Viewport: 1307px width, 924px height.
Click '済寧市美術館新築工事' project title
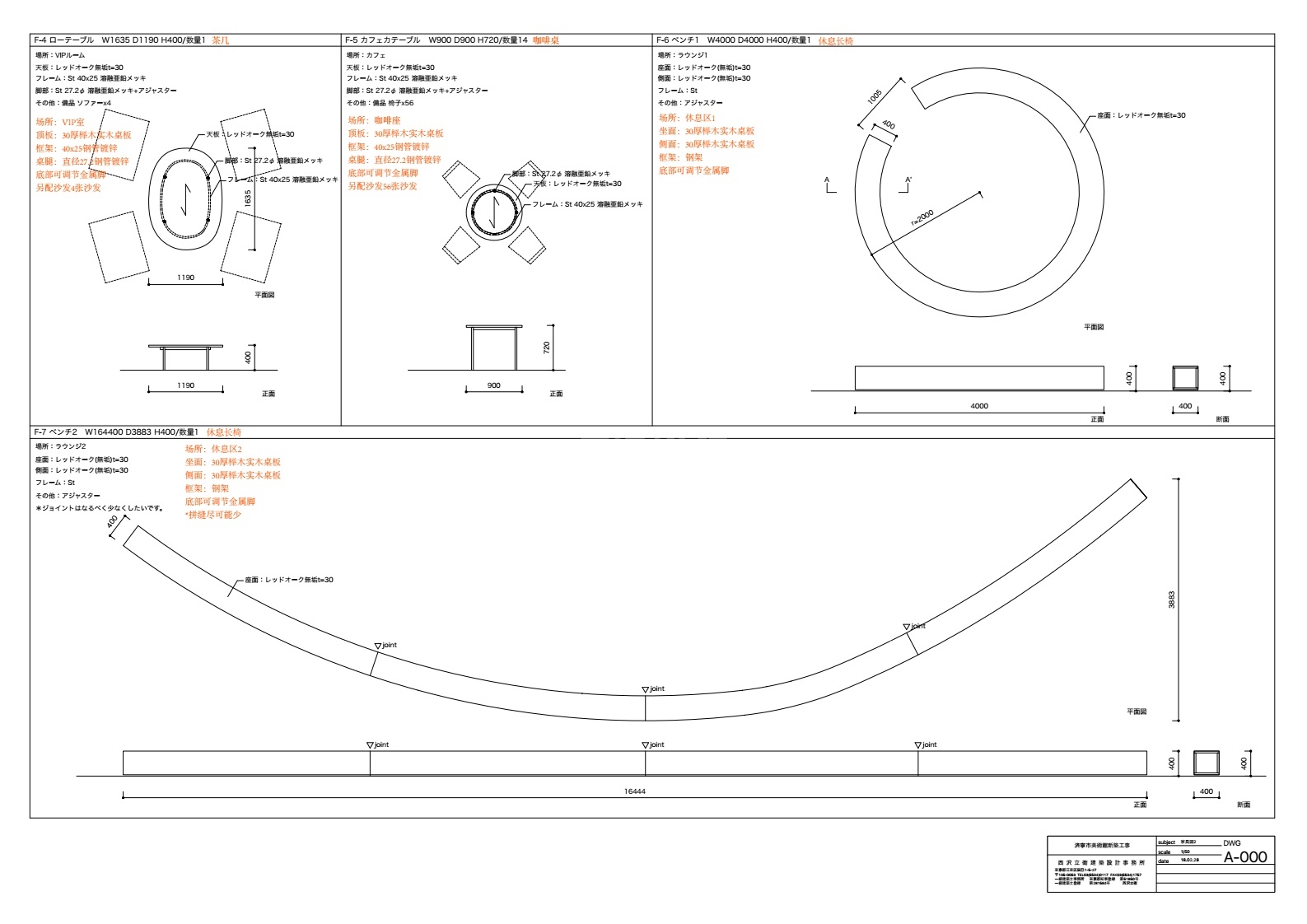point(1102,846)
